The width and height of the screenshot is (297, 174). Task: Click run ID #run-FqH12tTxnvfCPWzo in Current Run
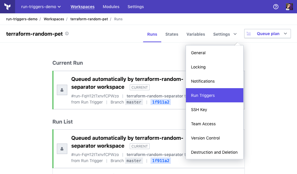(95, 96)
